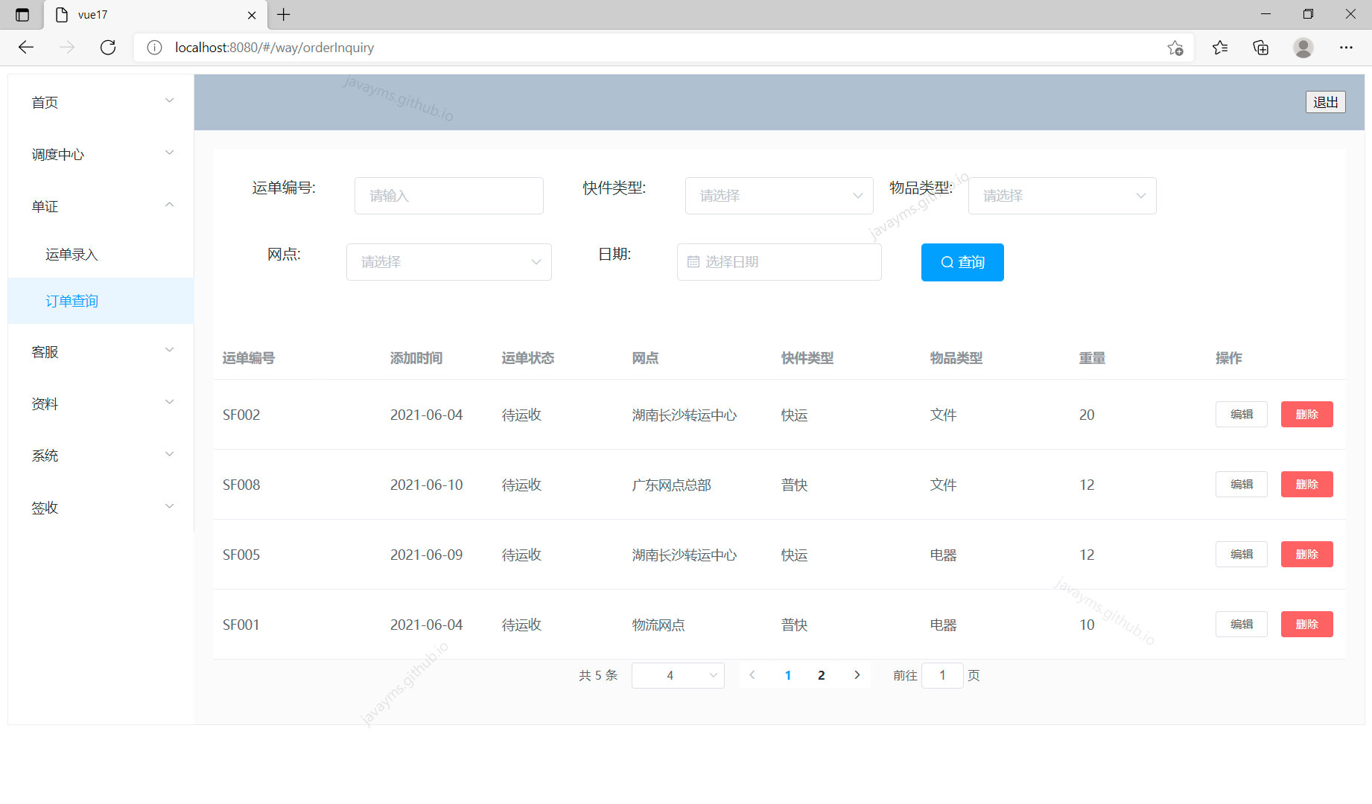Click the 退出 logout button
Image resolution: width=1372 pixels, height=804 pixels.
[1326, 102]
